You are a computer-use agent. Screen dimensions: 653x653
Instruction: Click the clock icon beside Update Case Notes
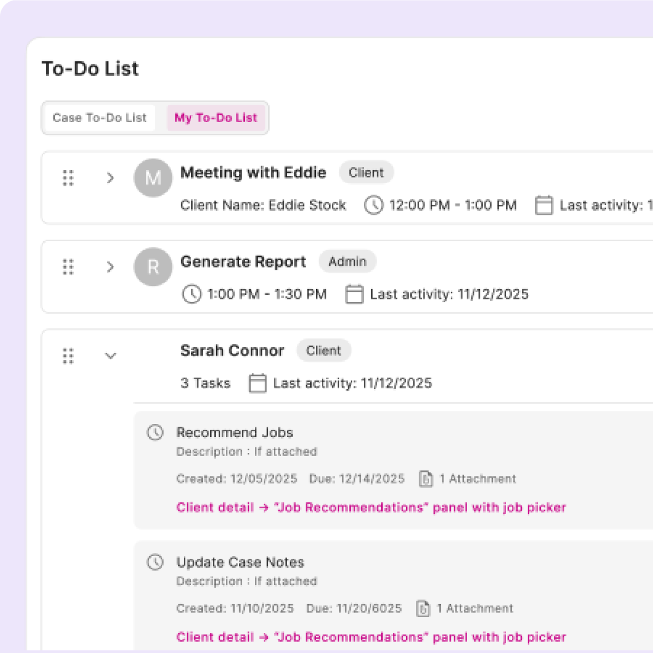tap(156, 562)
